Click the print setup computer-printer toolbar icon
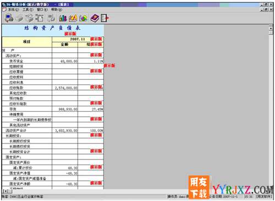 pos(9,18)
